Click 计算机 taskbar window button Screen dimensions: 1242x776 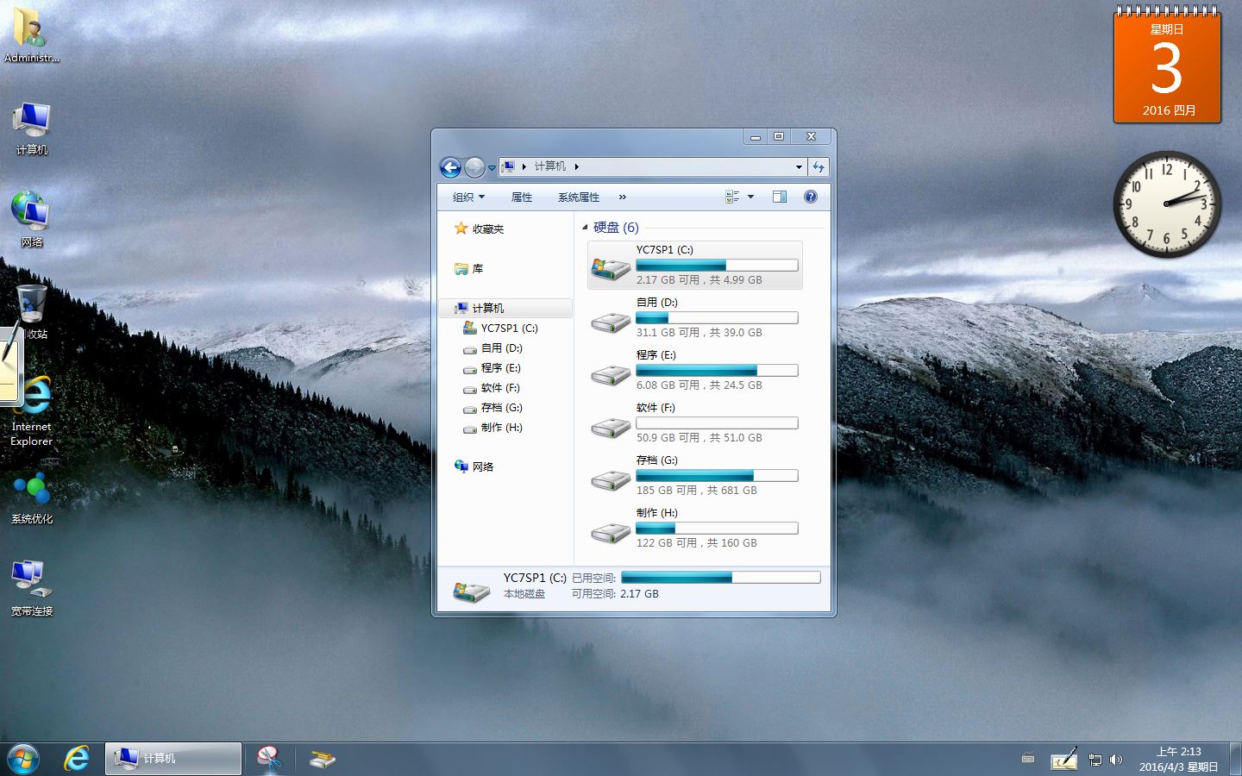(x=173, y=759)
